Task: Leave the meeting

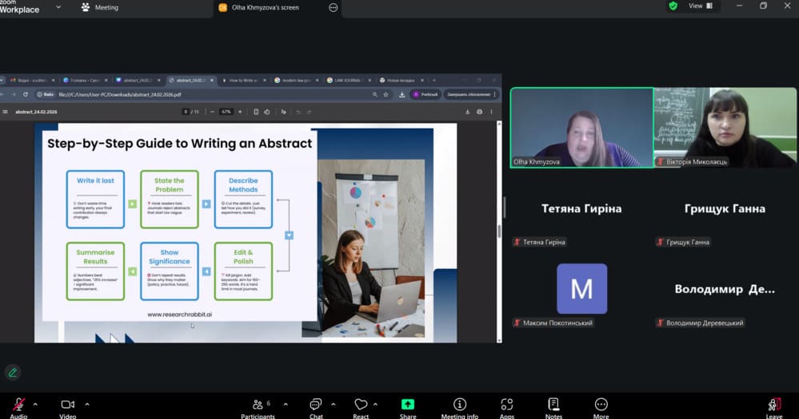Action: click(x=773, y=405)
